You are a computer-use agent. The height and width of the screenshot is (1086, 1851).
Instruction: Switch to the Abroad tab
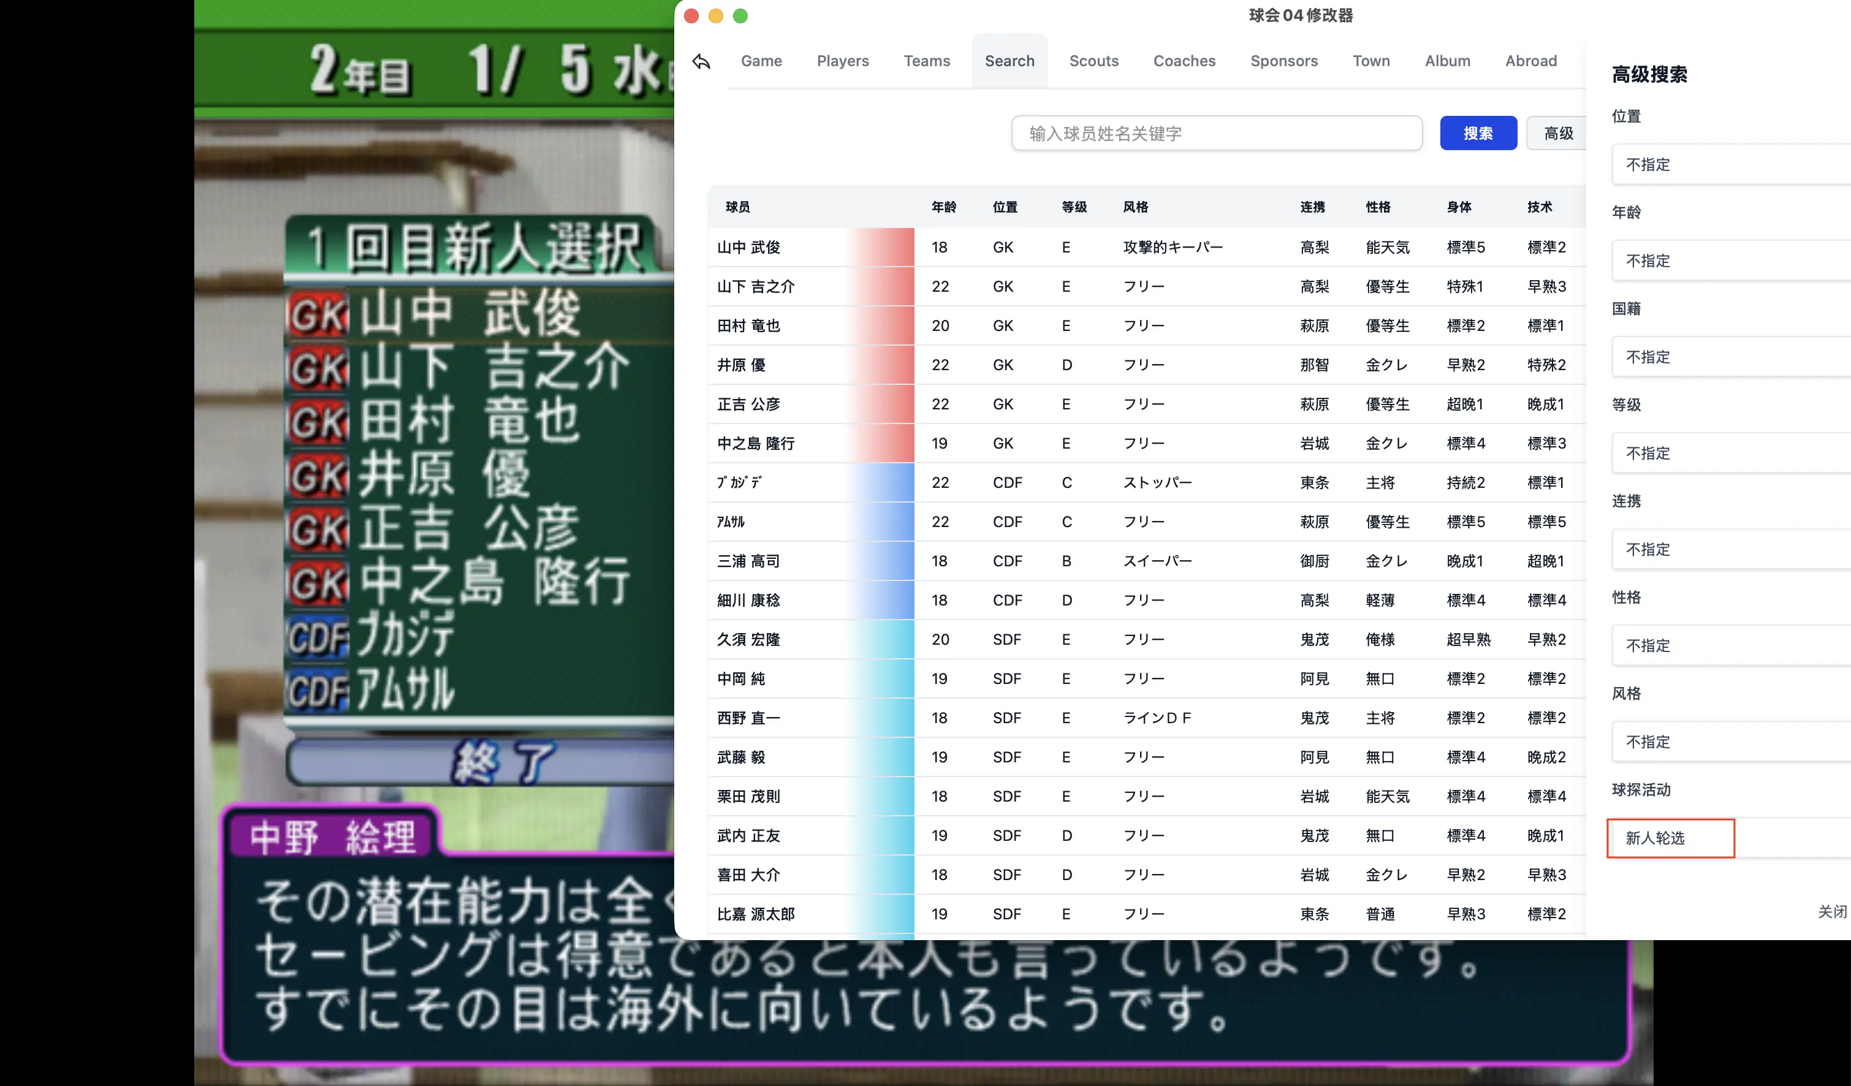tap(1530, 62)
